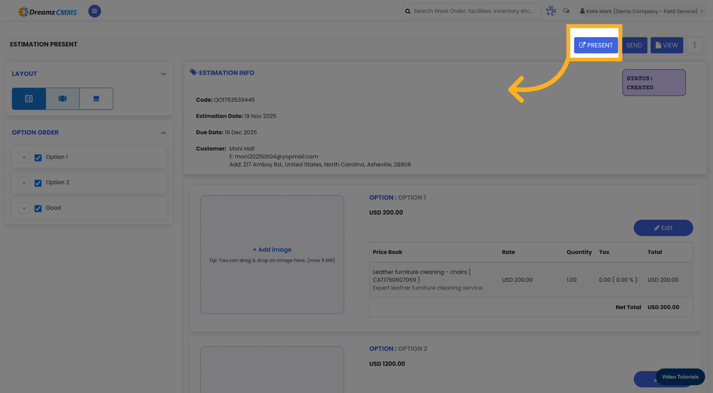Uncheck the Good checkbox

tap(38, 208)
